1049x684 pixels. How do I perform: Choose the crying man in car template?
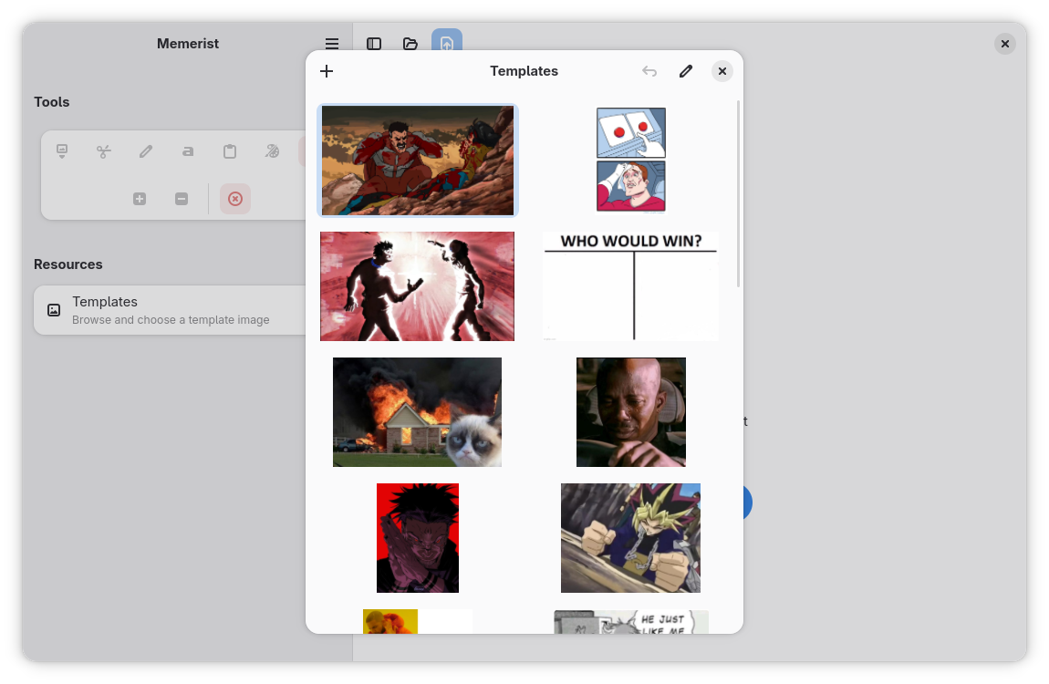point(631,412)
